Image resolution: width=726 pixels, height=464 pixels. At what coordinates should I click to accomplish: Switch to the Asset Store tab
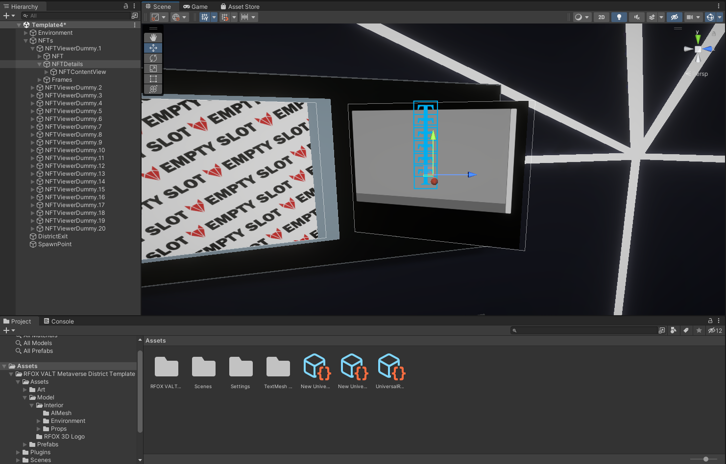point(240,6)
